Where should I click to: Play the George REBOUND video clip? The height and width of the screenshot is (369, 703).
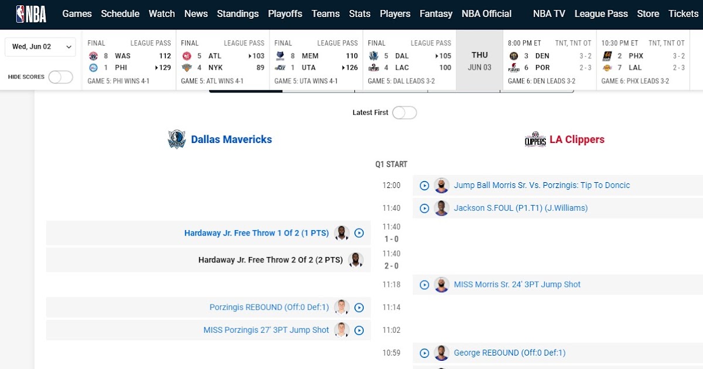[x=424, y=353]
